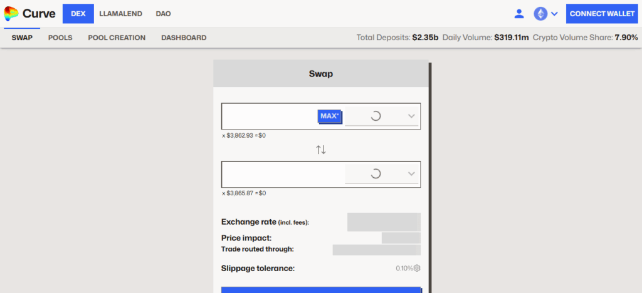Focus the bottom receive amount input
This screenshot has width=642, height=293.
pos(283,173)
